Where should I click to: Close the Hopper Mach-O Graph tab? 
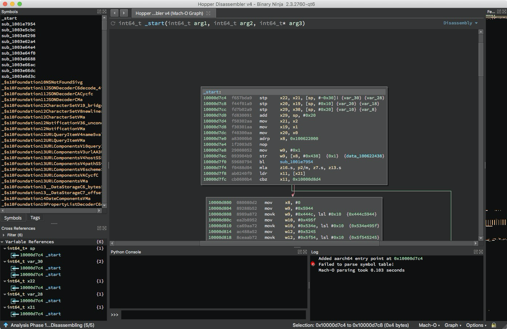coord(208,13)
